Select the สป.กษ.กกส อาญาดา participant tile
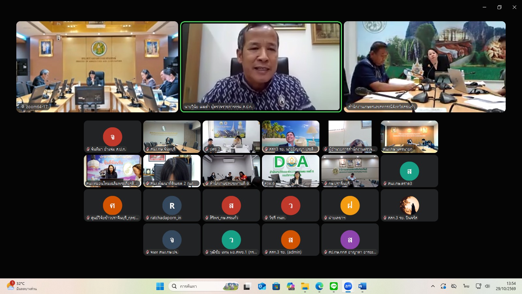This screenshot has width=522, height=294. (x=350, y=239)
